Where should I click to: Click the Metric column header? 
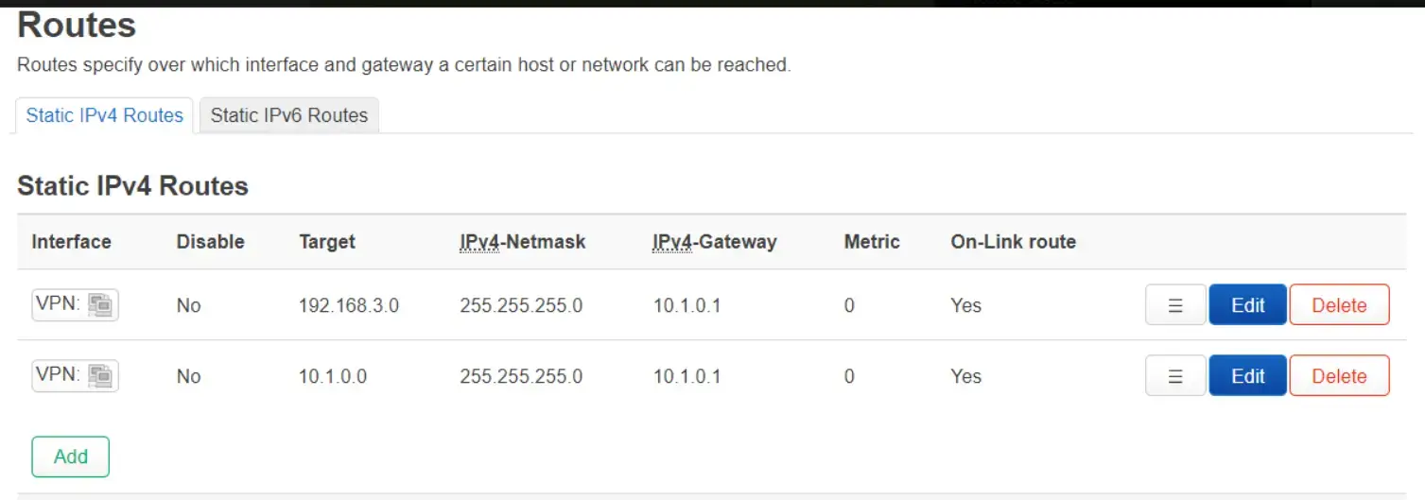(x=872, y=242)
